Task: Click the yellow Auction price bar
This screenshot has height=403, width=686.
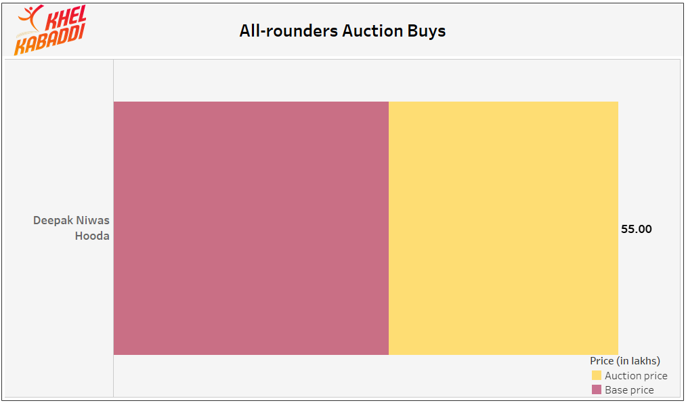Action: point(503,228)
